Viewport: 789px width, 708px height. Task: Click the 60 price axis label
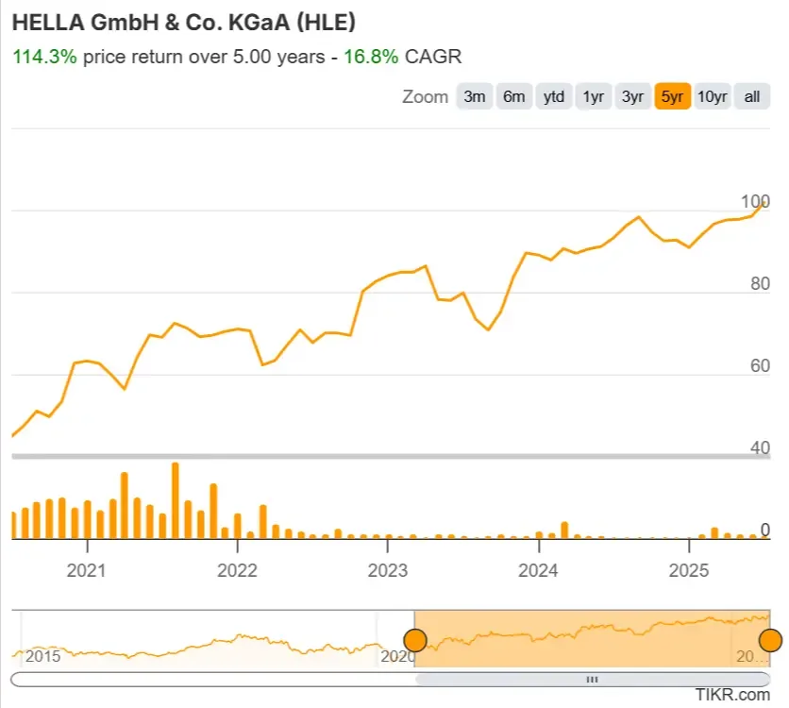pyautogui.click(x=761, y=366)
